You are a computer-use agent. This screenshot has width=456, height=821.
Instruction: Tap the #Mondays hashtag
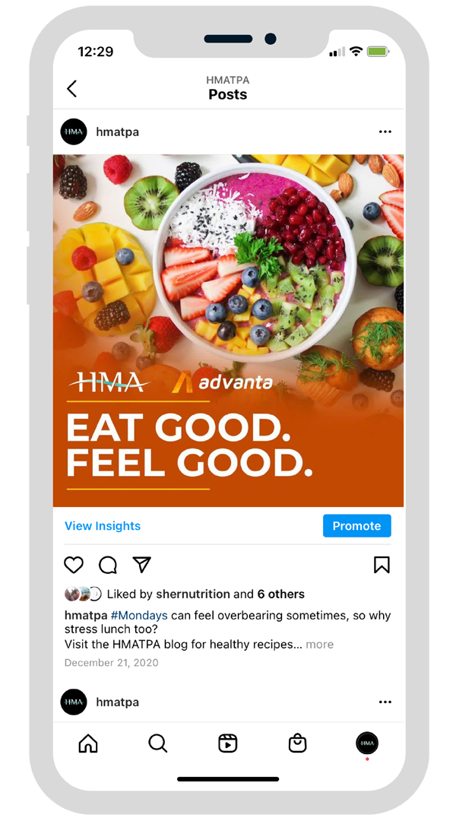(x=139, y=615)
